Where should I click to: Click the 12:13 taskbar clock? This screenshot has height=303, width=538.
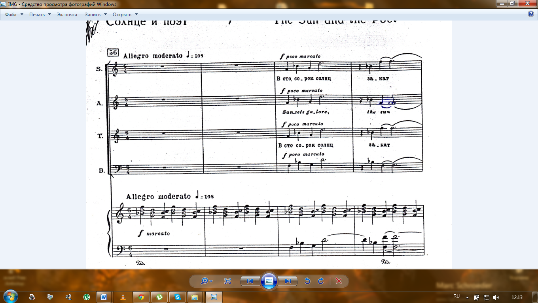517,297
